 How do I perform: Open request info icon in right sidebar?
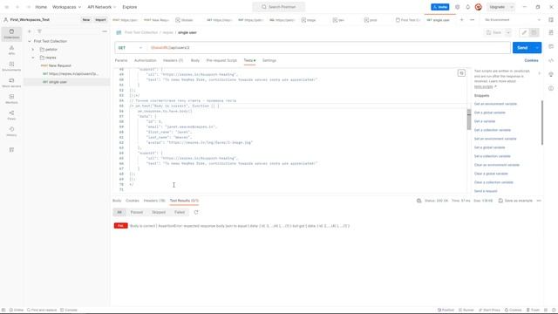551,88
